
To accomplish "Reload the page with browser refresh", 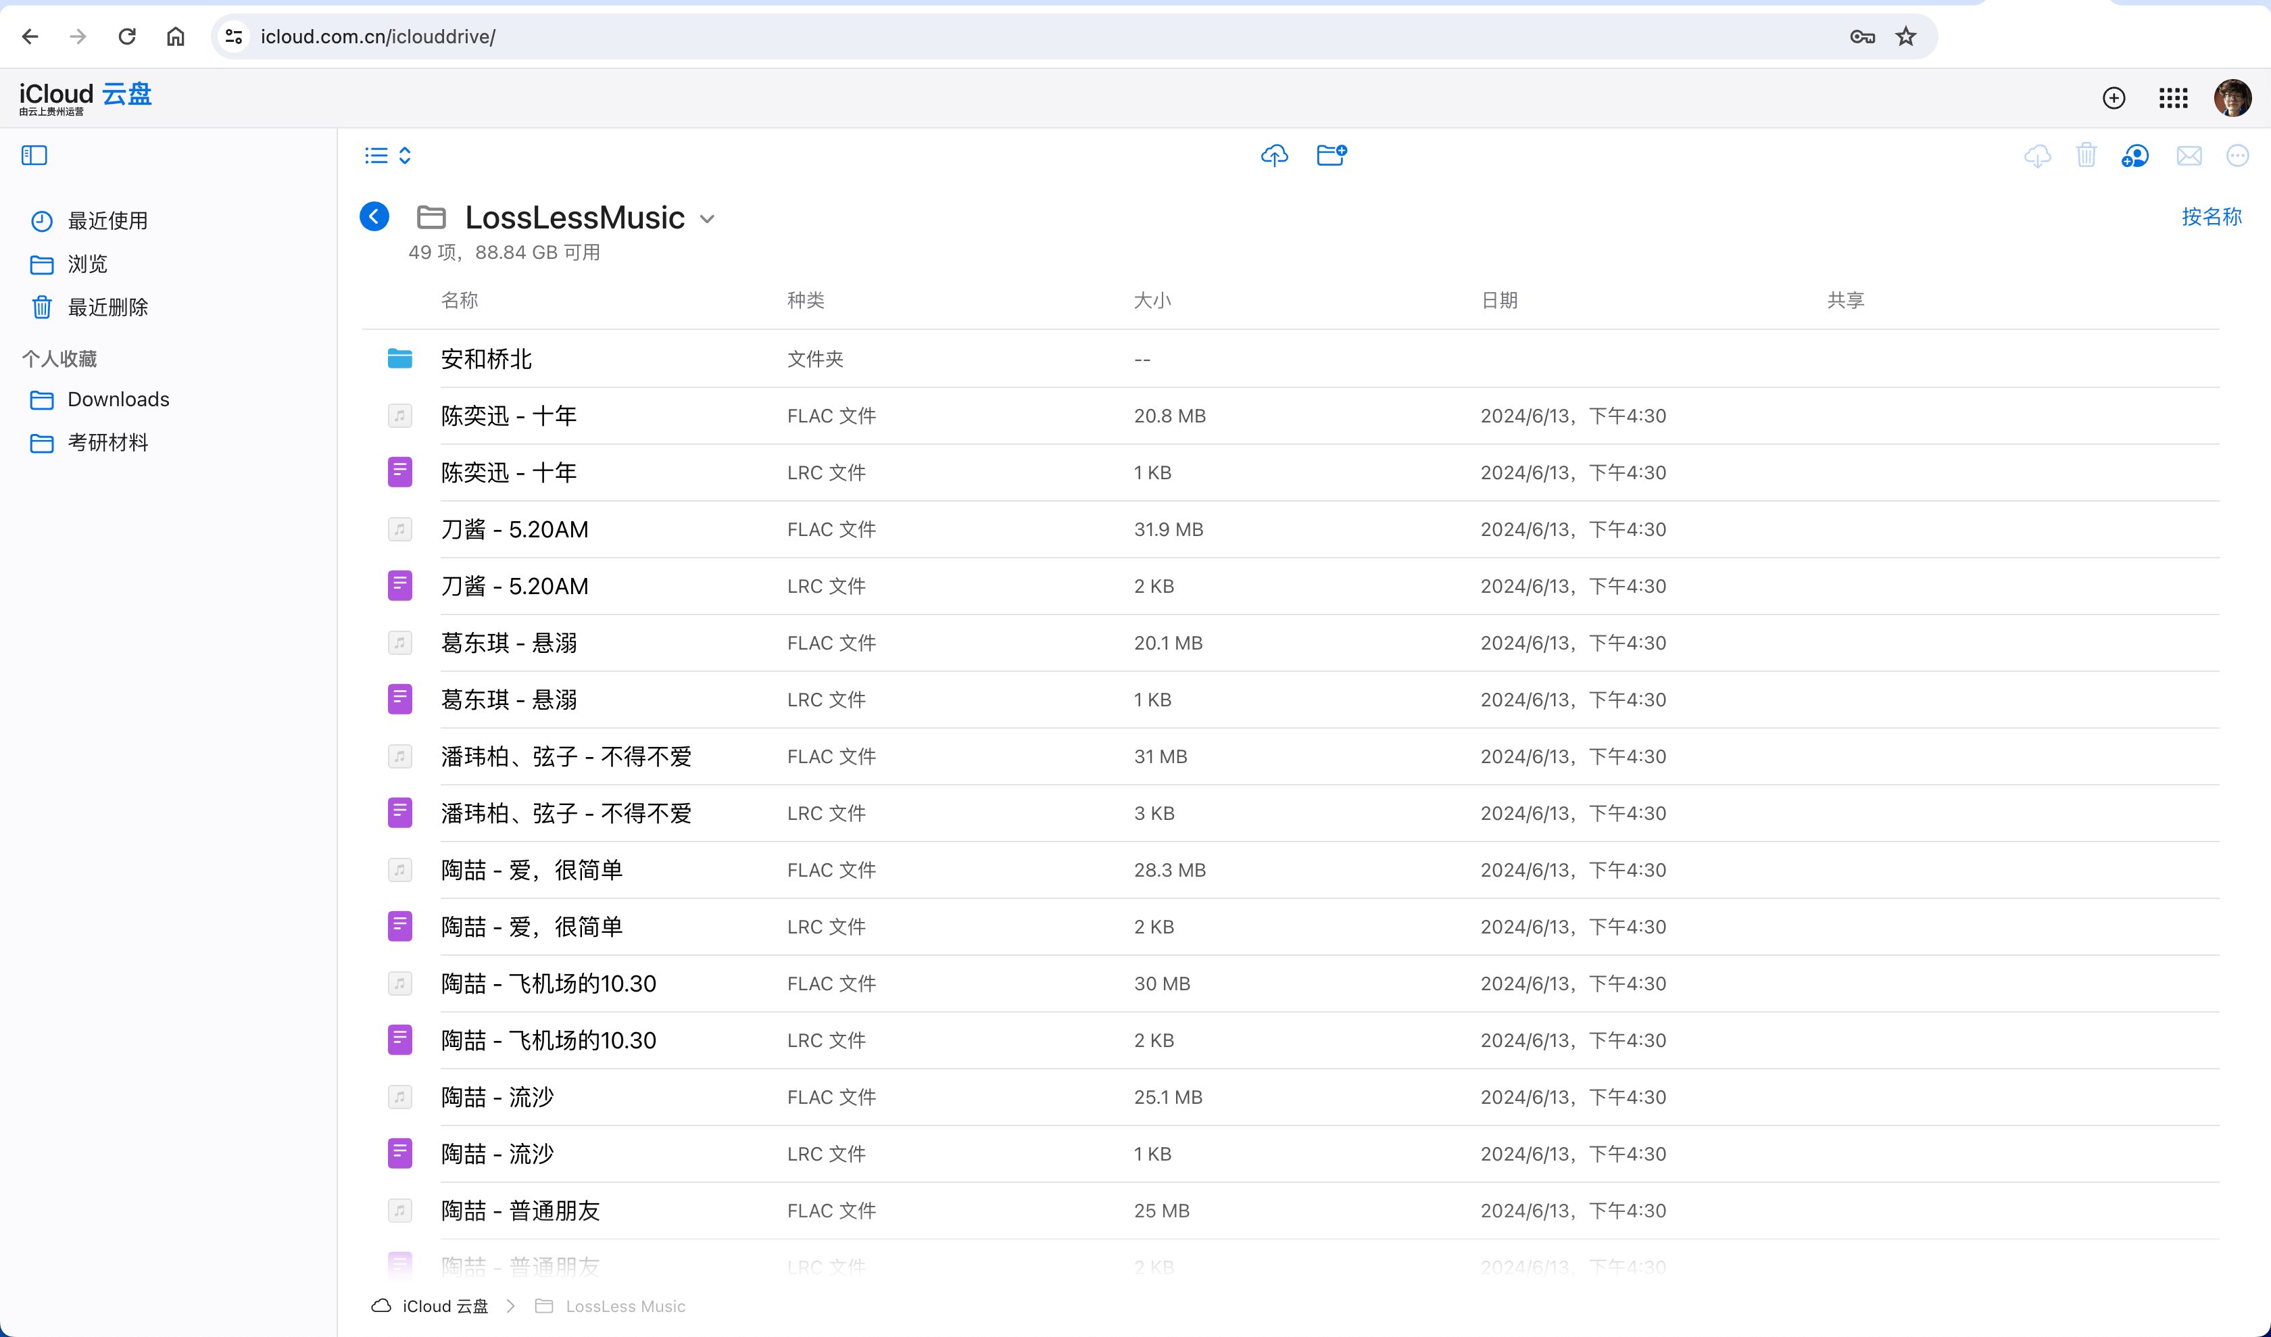I will (x=127, y=36).
